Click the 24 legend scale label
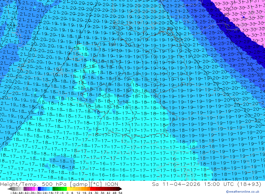 (x=90, y=193)
